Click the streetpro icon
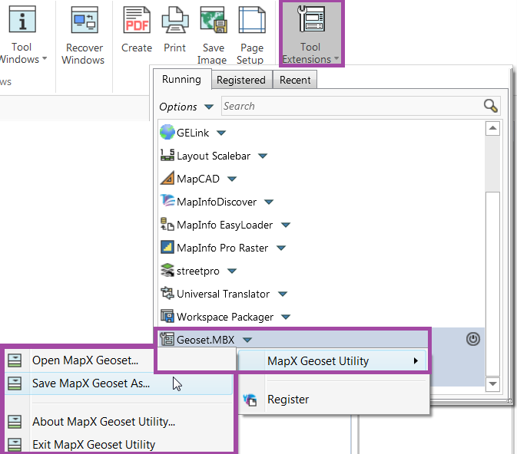Image resolution: width=517 pixels, height=454 pixels. coord(167,270)
